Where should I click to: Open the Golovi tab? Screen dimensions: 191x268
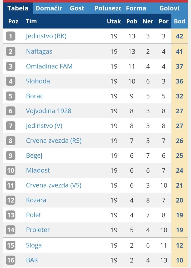tap(169, 8)
